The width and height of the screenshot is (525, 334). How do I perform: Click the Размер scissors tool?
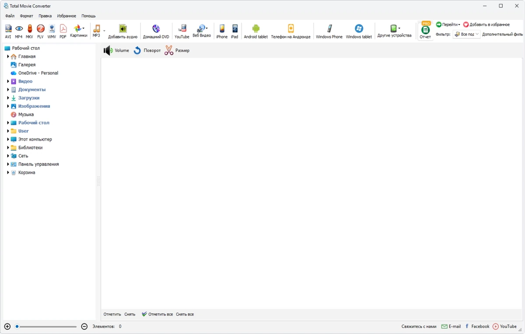click(x=177, y=51)
